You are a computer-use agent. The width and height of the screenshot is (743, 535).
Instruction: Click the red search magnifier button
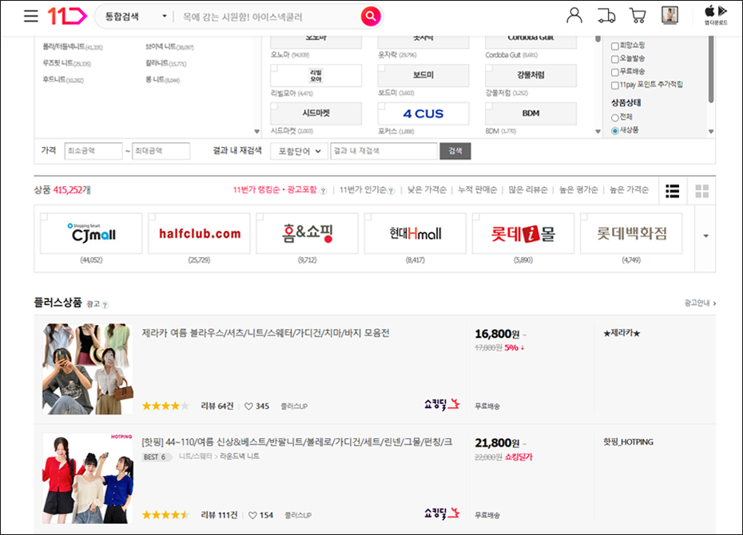point(370,16)
